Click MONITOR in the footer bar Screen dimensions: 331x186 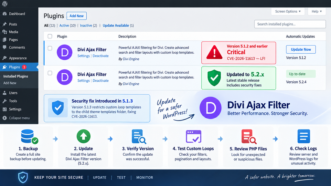144,178
